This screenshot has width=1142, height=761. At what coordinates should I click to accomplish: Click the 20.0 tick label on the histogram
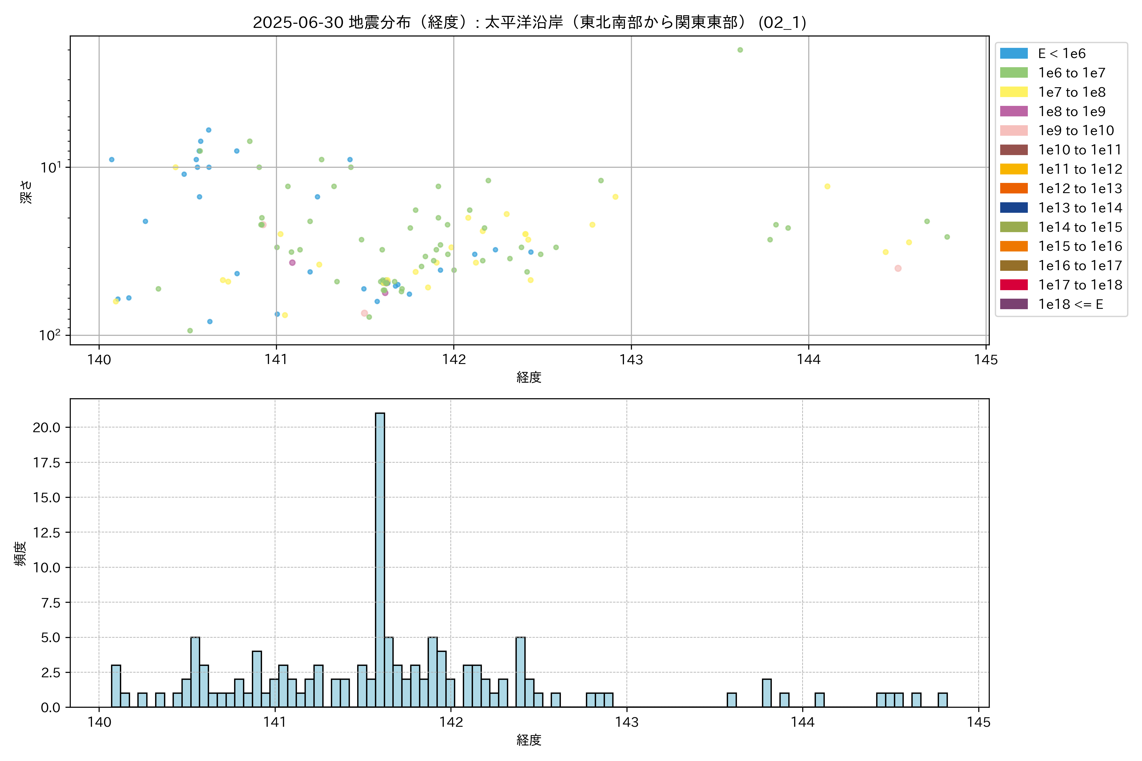[47, 427]
